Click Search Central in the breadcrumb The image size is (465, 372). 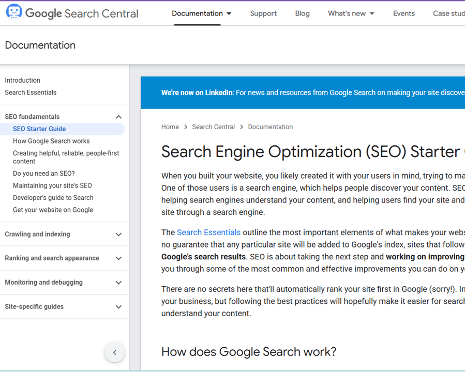pos(213,127)
